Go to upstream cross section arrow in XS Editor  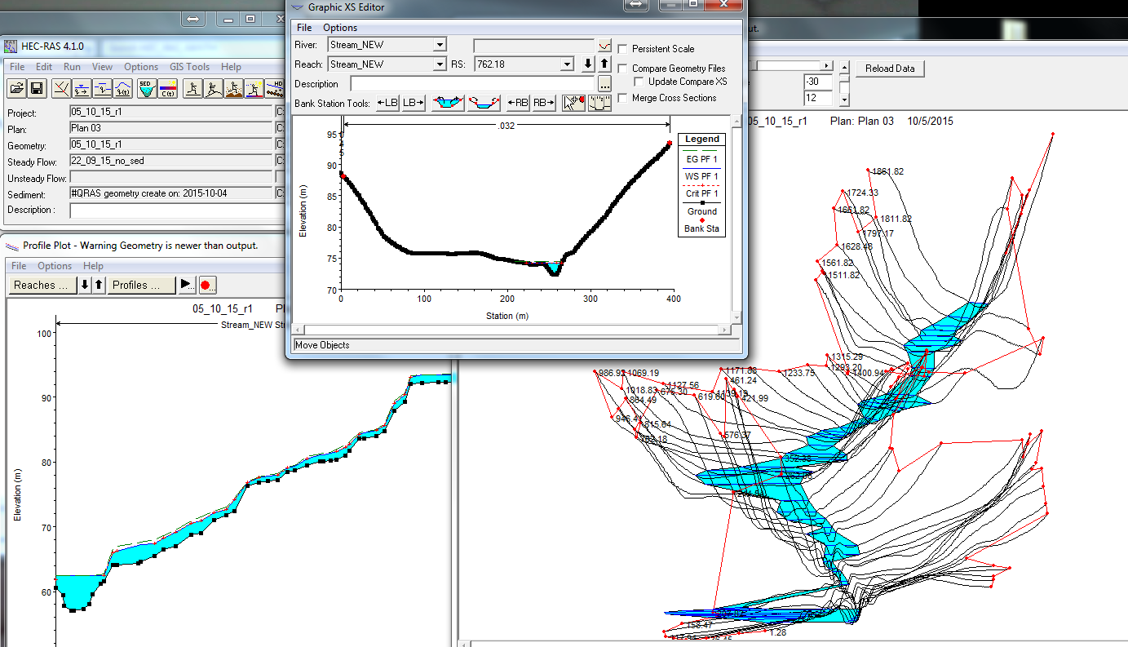click(604, 64)
